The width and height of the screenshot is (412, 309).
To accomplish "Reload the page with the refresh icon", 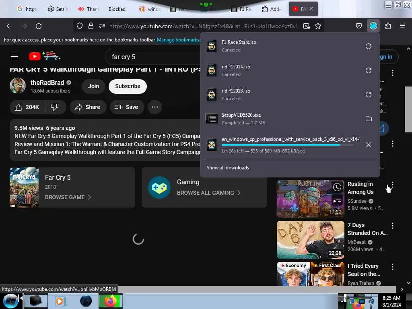I will 39,26.
